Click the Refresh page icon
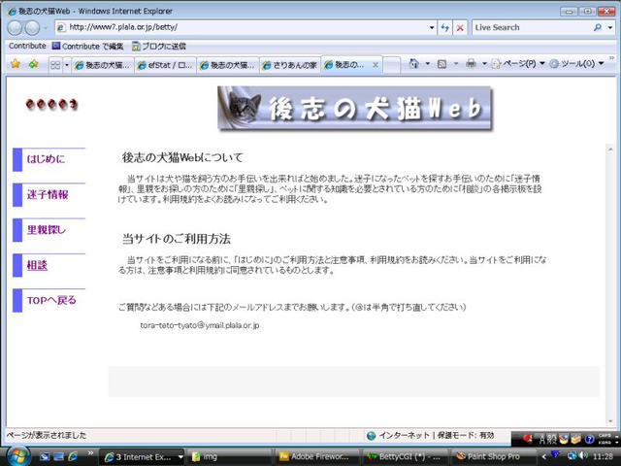The height and width of the screenshot is (466, 621). [x=444, y=28]
